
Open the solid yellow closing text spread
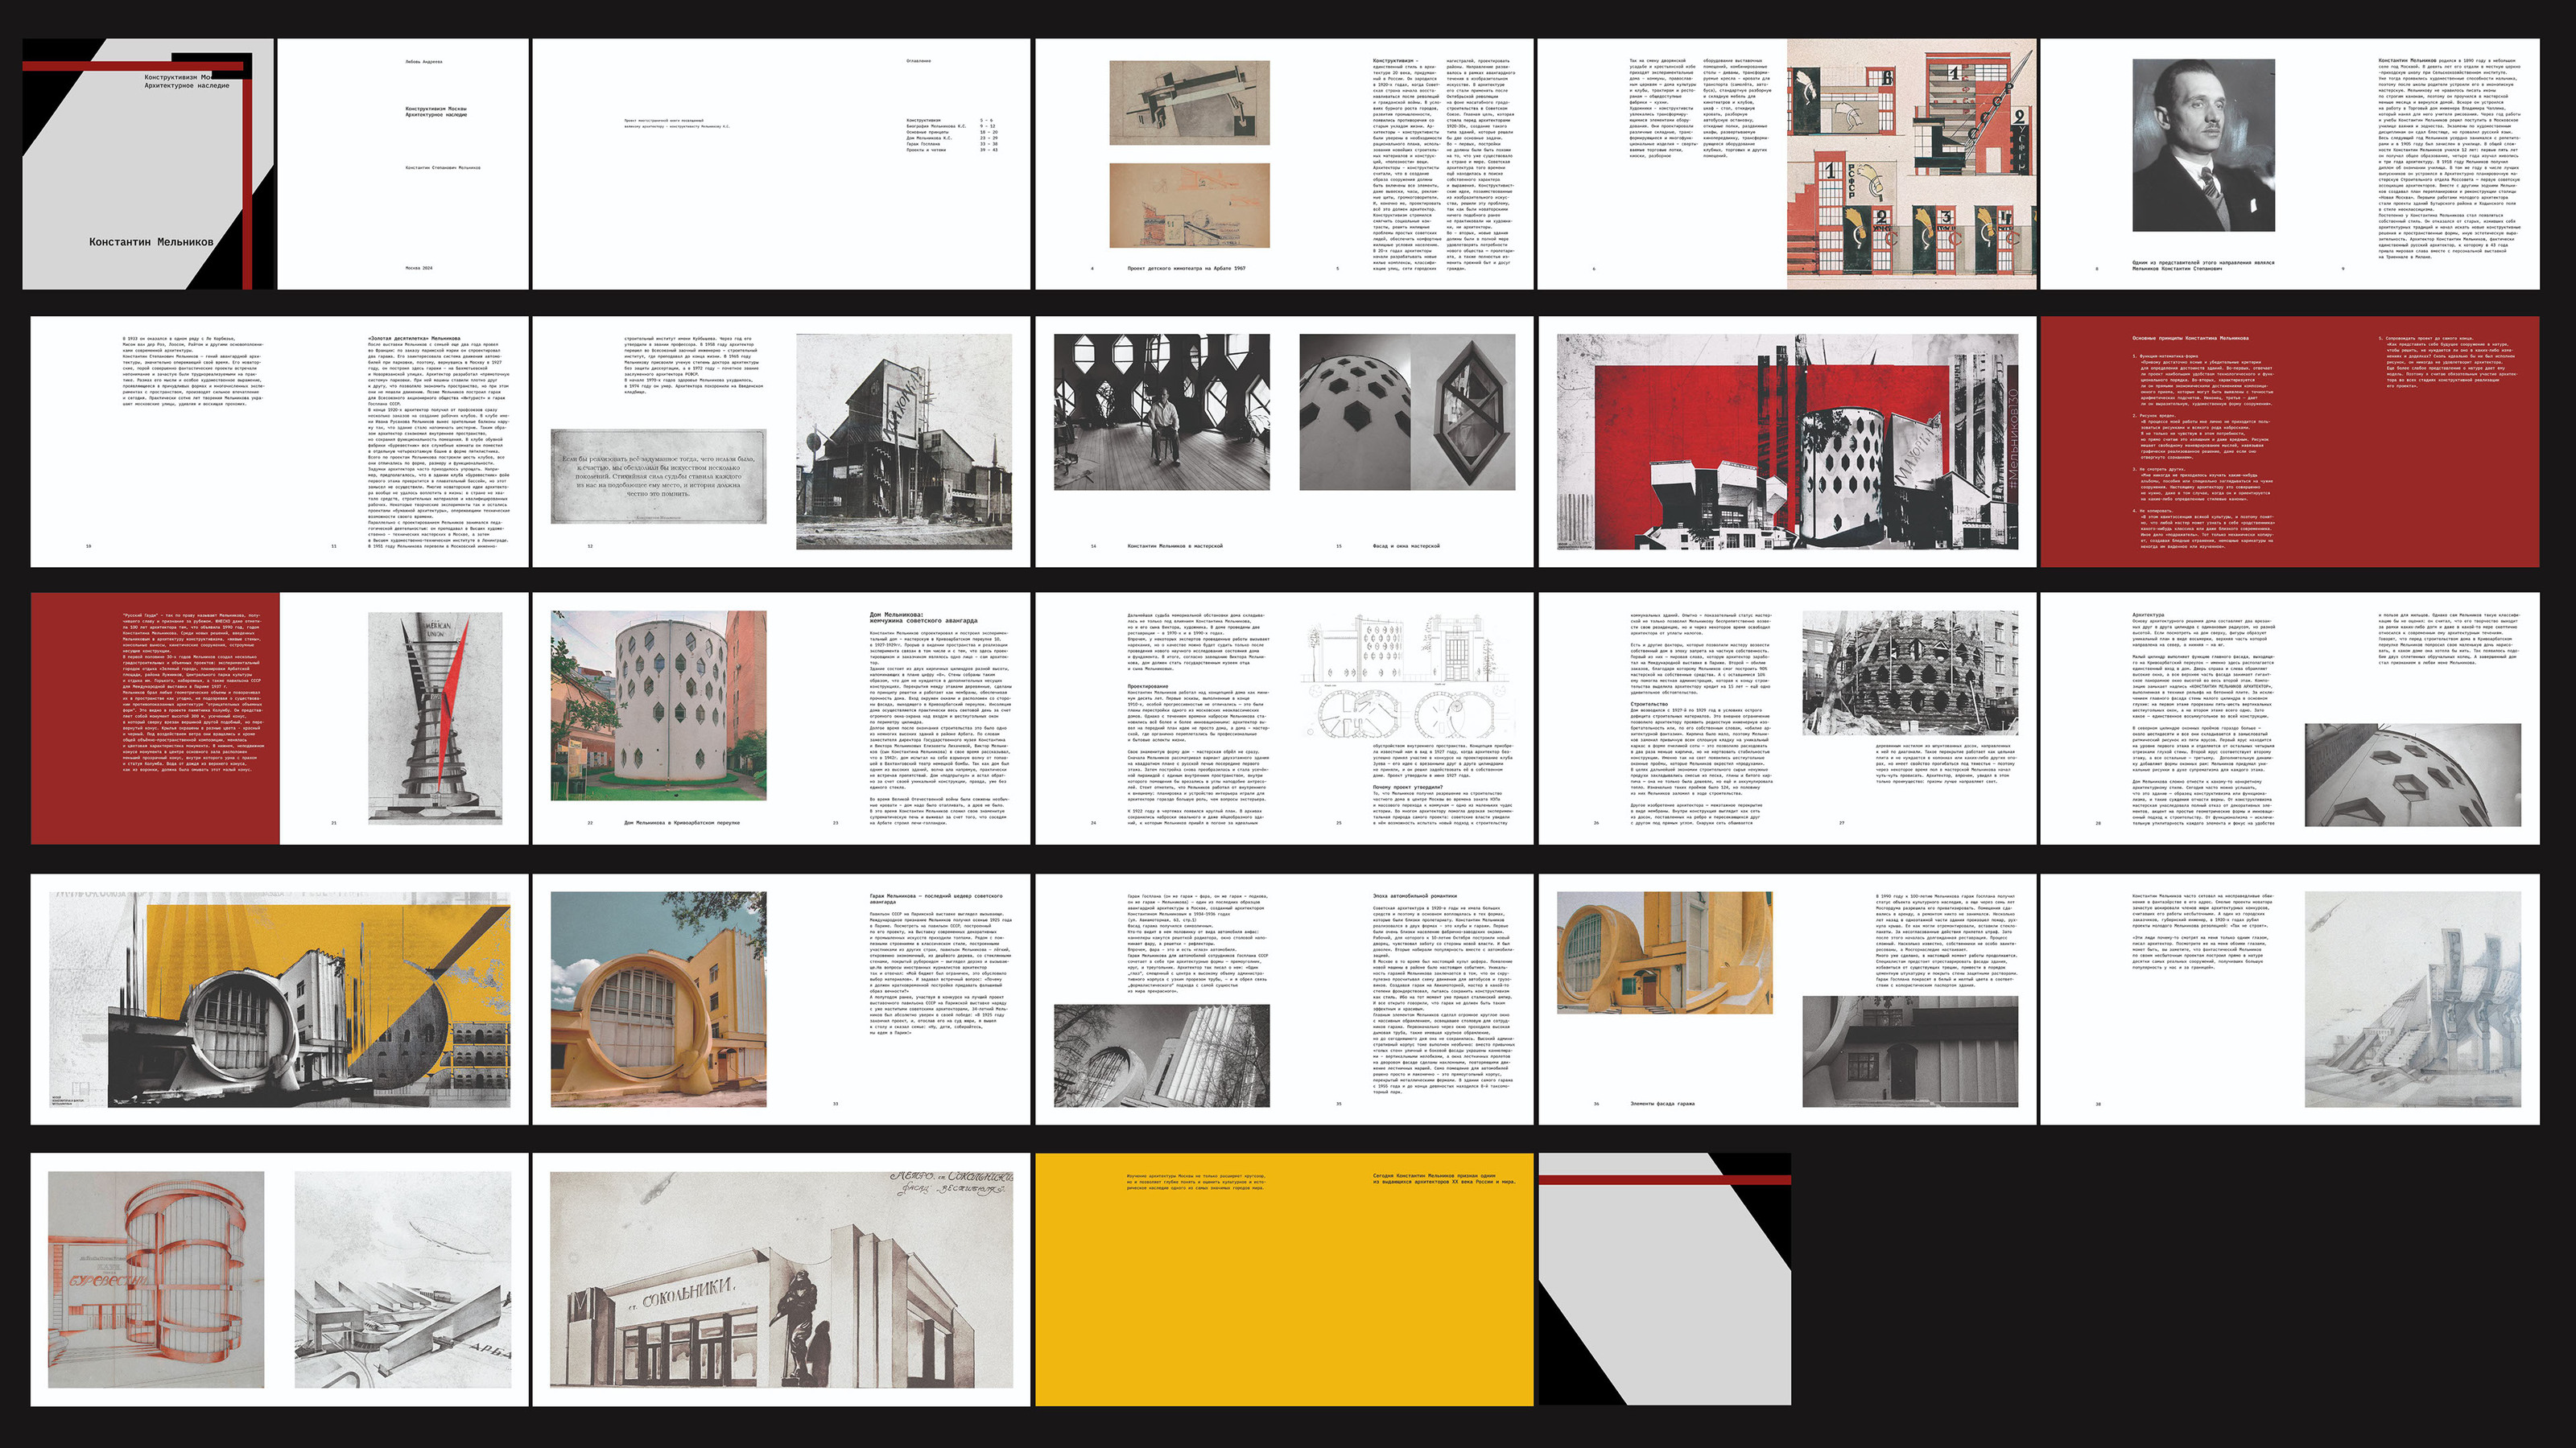click(1284, 1279)
